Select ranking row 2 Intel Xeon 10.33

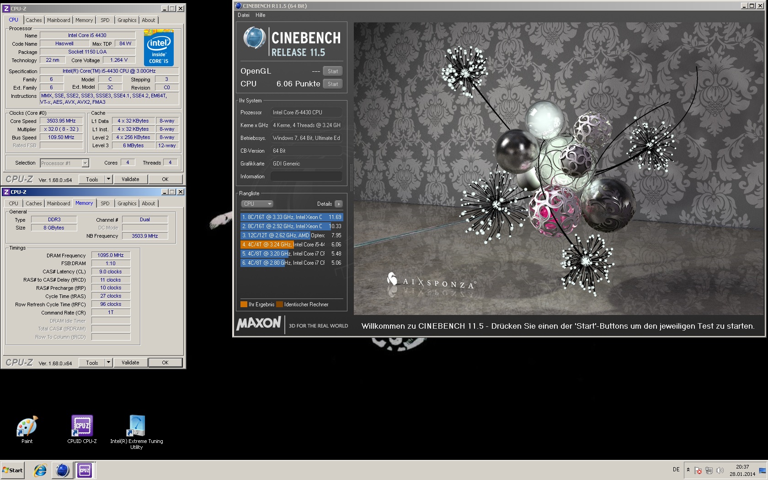292,226
